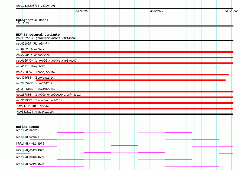This screenshot has width=241, height=170.
Task: Open the NRP1|NM_003873 transcript label
Action: (x=28, y=137)
